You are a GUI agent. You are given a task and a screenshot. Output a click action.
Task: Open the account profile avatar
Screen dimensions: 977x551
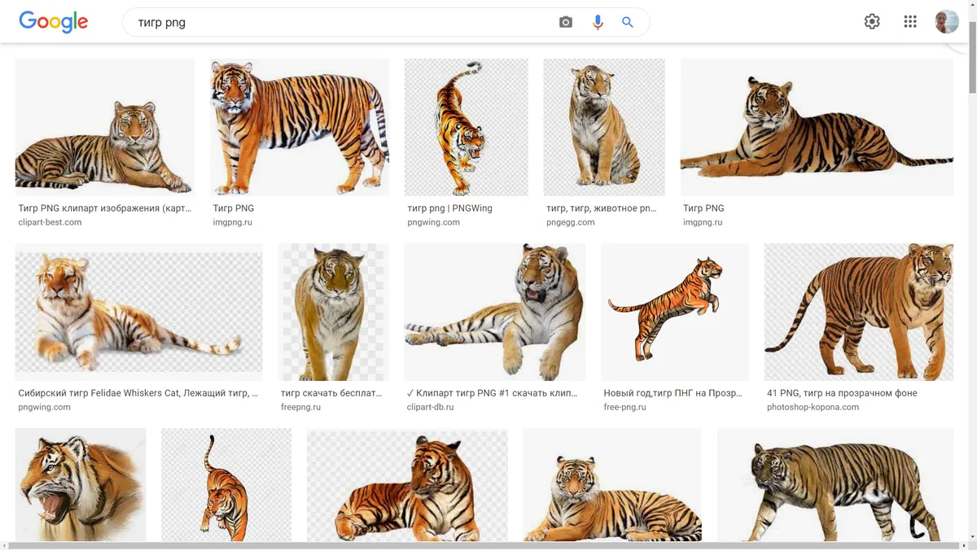tap(947, 22)
